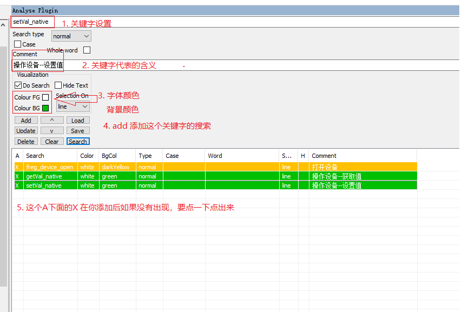
Task: Click the white Colour FG swatch
Action: click(x=45, y=97)
